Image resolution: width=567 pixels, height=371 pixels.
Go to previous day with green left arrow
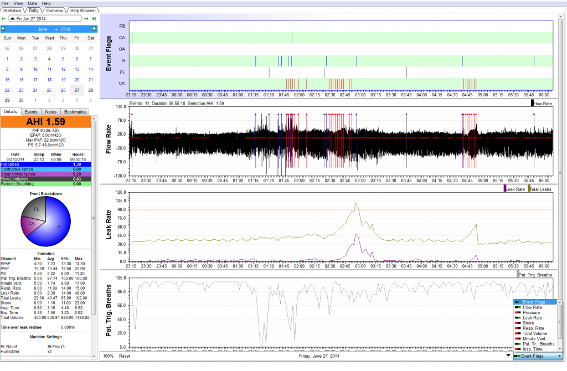click(x=4, y=19)
